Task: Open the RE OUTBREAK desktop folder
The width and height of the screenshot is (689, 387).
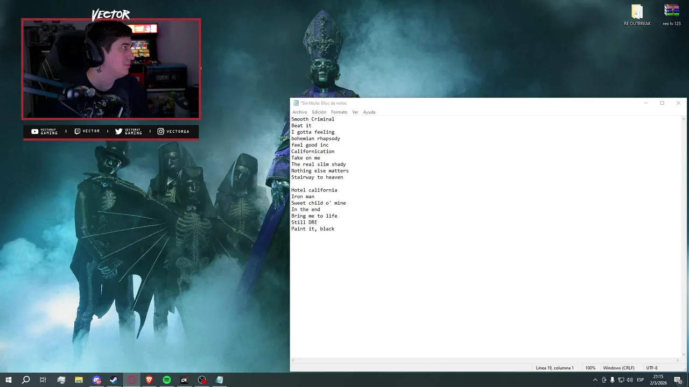Action: click(637, 15)
